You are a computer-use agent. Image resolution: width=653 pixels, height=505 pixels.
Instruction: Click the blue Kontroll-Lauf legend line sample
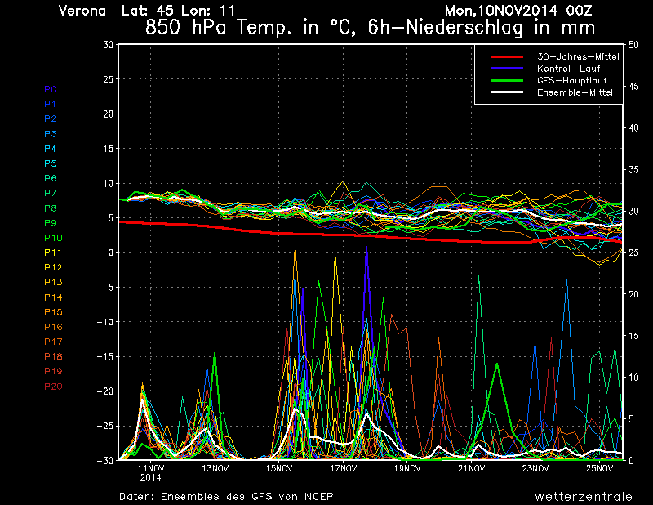507,69
